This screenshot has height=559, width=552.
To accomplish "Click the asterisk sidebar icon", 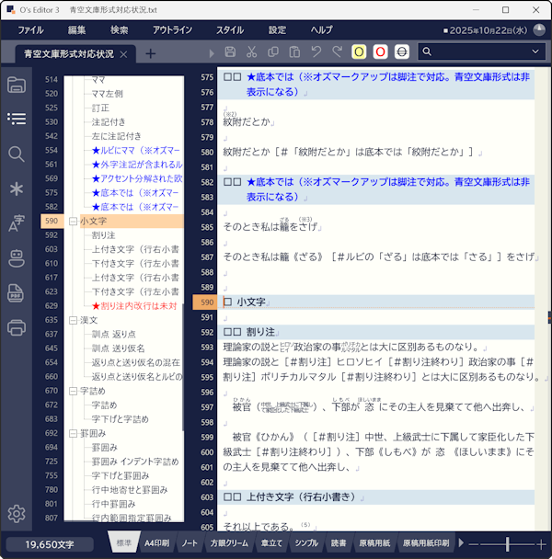I will [x=16, y=188].
